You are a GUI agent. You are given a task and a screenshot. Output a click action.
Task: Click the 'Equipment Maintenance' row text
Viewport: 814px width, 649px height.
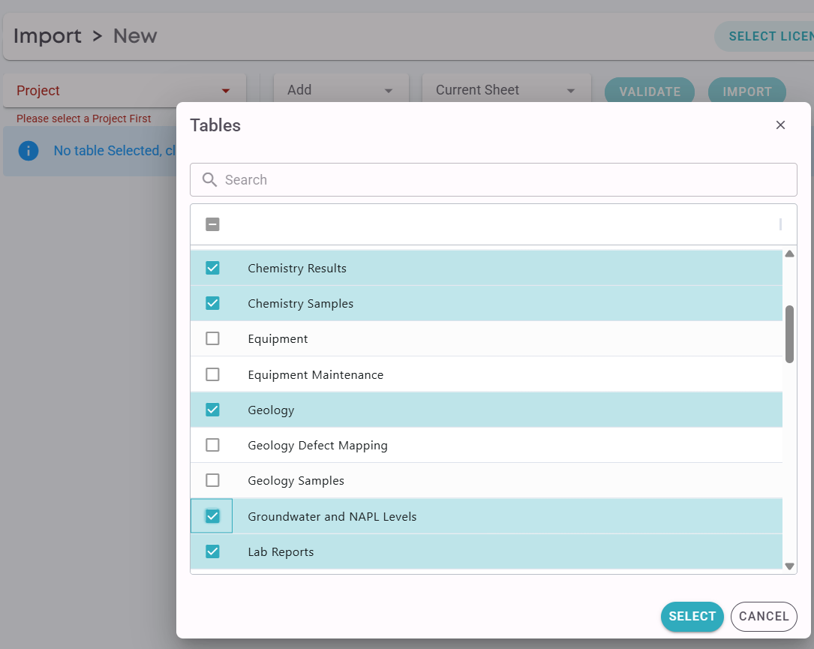point(316,375)
